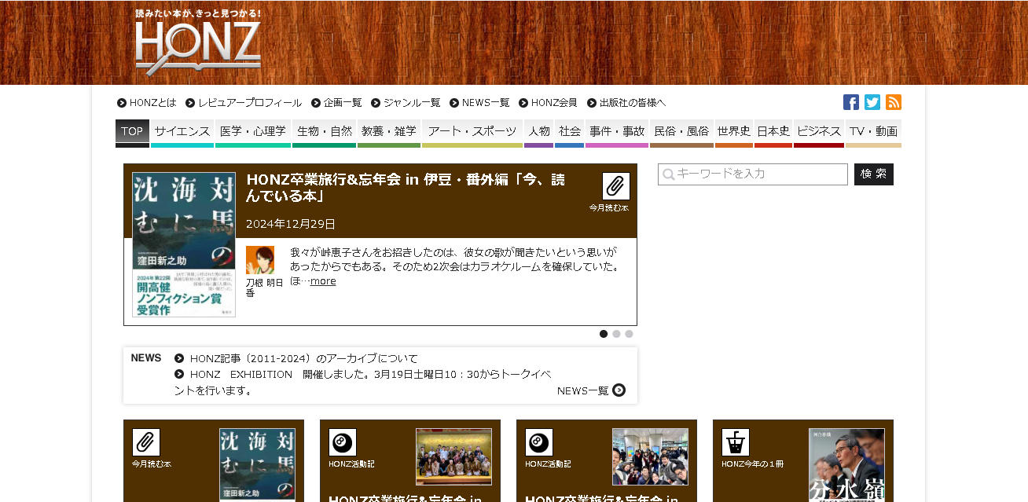This screenshot has height=502, width=1028.
Task: Select the サイエンス category tab
Action: click(182, 131)
